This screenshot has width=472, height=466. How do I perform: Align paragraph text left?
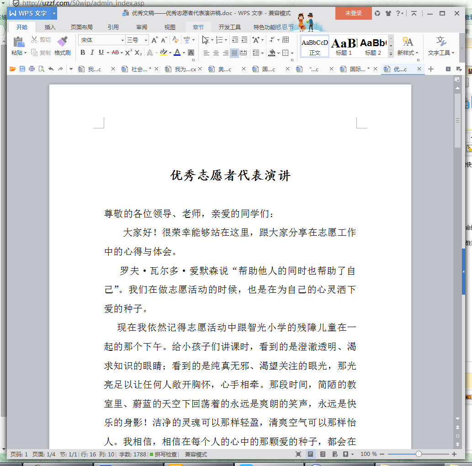[206, 53]
